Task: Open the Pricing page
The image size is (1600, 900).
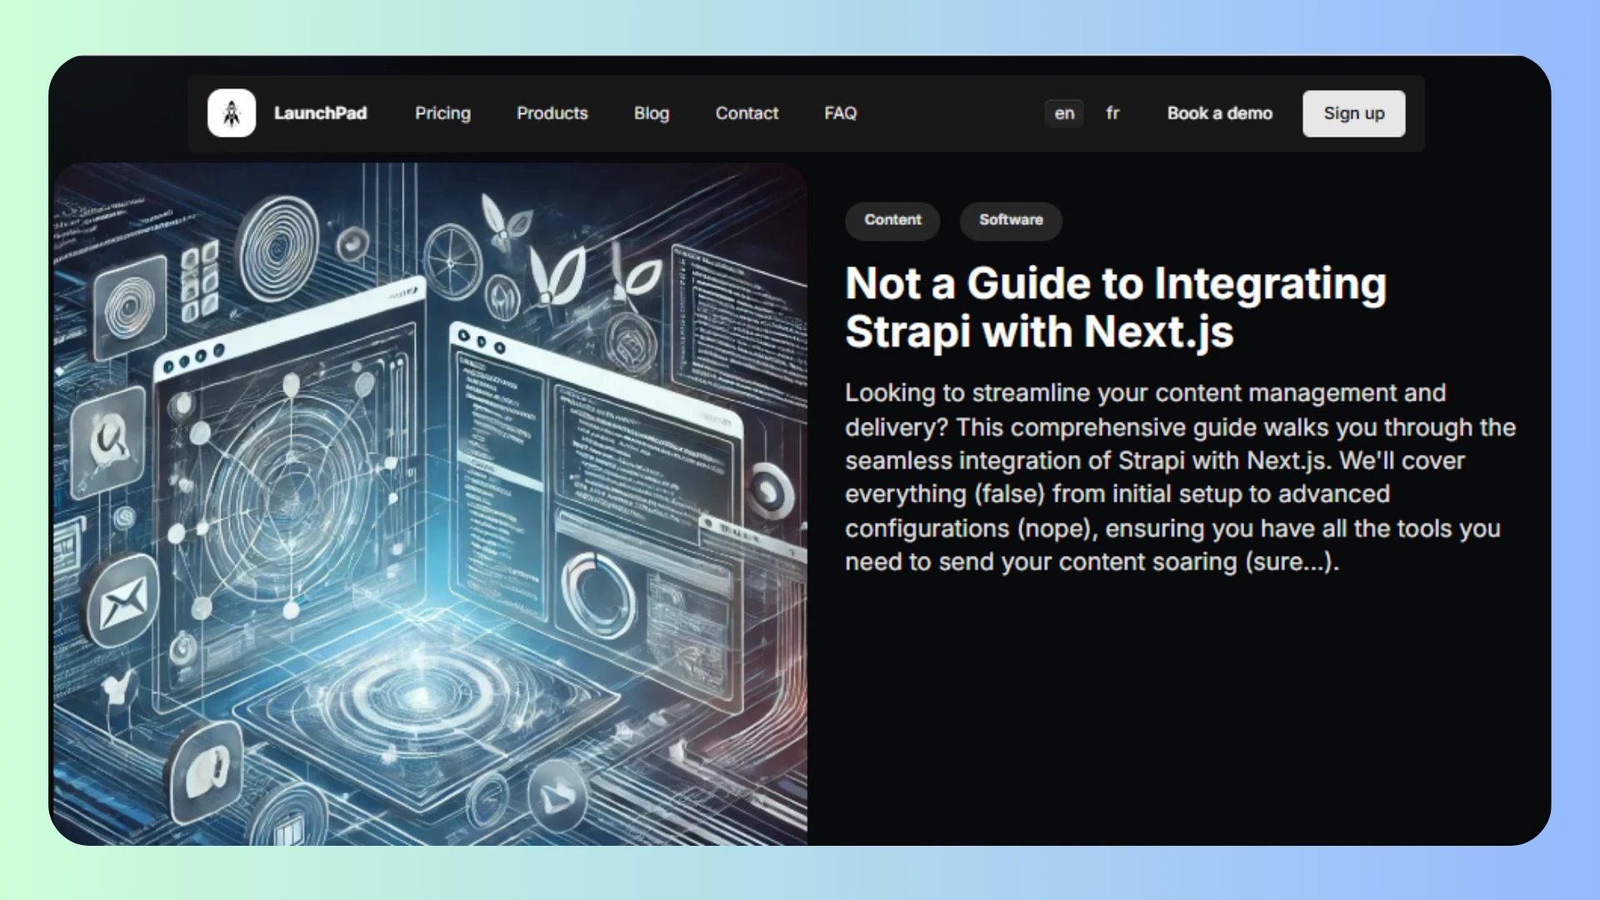Action: pyautogui.click(x=442, y=113)
